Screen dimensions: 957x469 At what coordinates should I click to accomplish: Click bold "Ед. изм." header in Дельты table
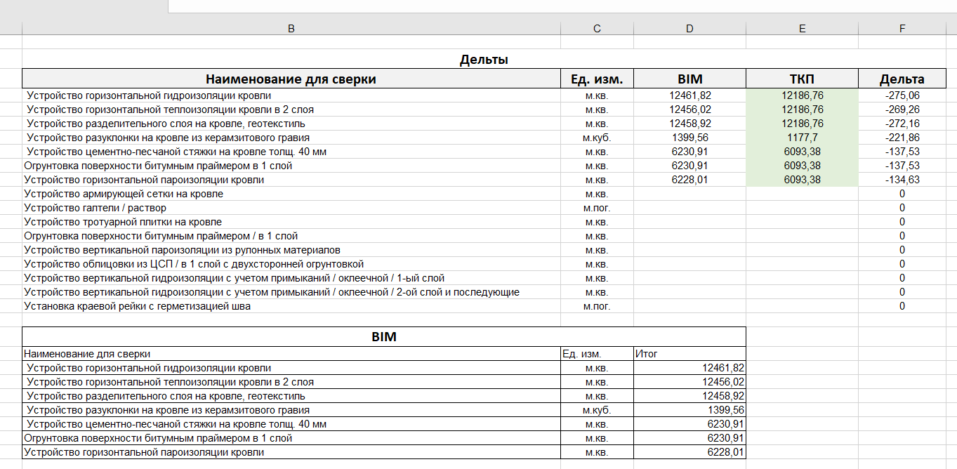click(597, 79)
